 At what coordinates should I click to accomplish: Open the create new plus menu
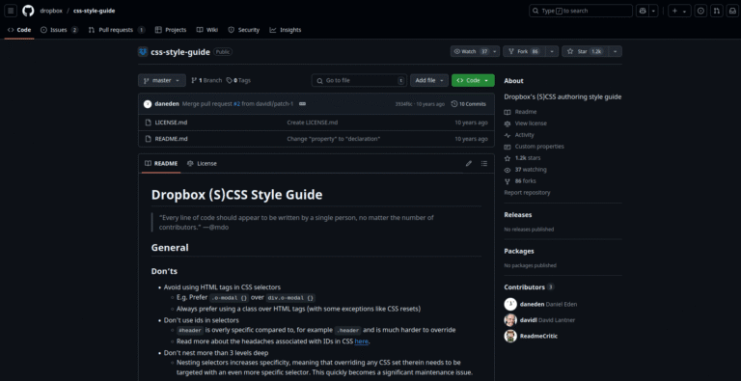point(679,11)
